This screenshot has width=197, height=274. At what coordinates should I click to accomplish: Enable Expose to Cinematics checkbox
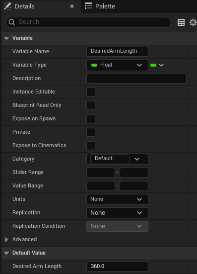[x=91, y=146]
